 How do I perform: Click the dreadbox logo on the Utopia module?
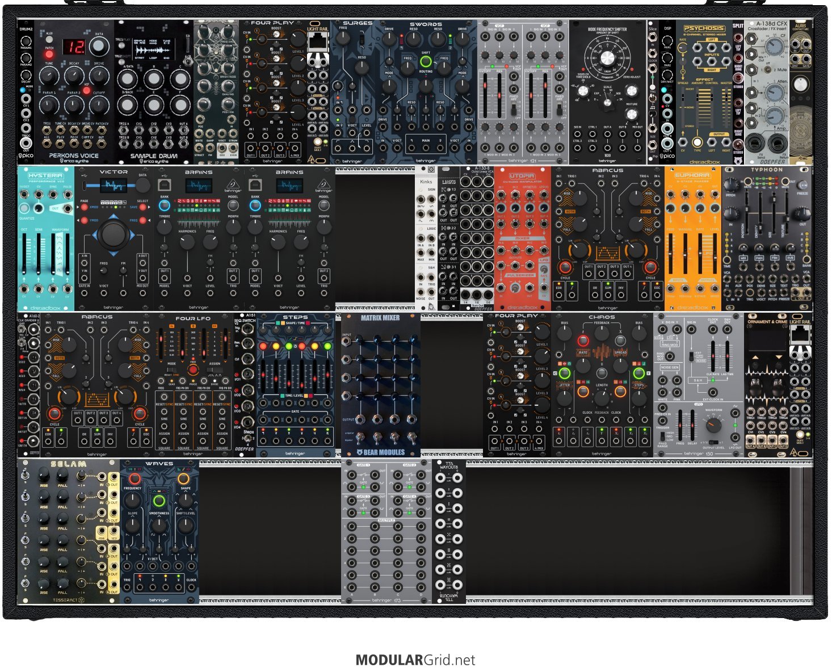pos(522,307)
